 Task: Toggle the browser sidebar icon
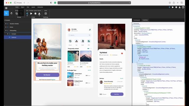pos(15,3)
